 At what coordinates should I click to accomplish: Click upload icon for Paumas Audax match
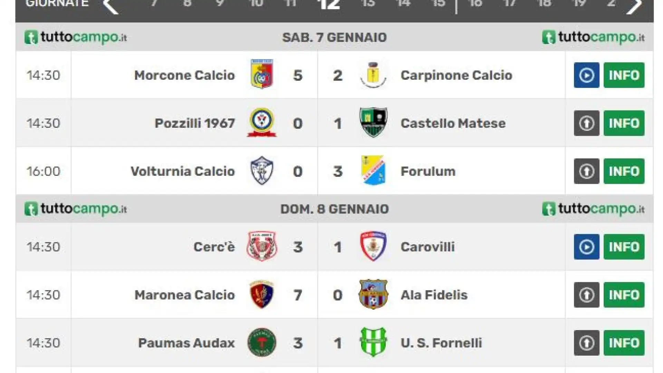[x=586, y=343]
